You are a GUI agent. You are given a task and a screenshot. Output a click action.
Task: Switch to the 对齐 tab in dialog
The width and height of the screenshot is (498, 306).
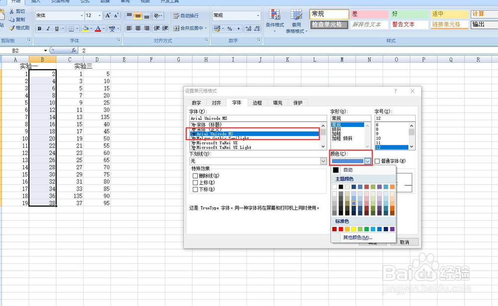tap(216, 103)
